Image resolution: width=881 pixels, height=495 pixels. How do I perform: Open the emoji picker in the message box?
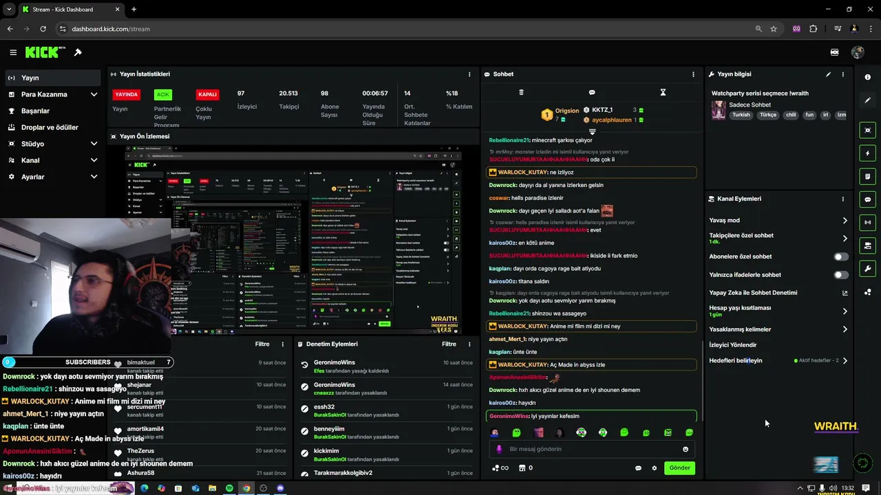(686, 449)
